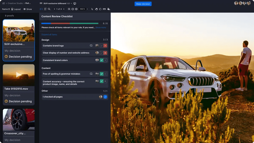Viewport: 254px width, 143px height.
Task: Click Decision pending on SUV exclusive proof
Action: coord(18,57)
